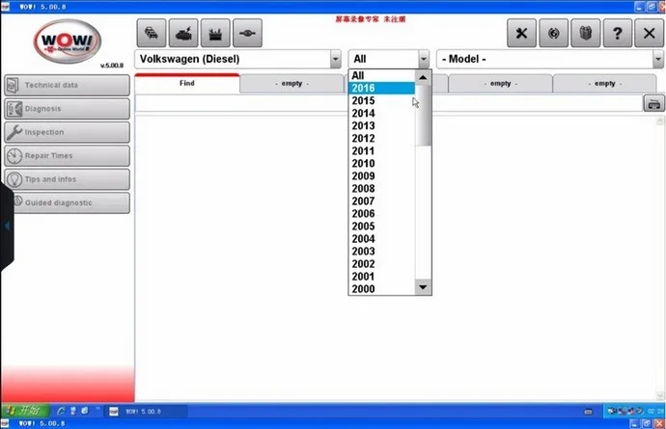
Task: Click into the Find search field
Action: point(389,103)
